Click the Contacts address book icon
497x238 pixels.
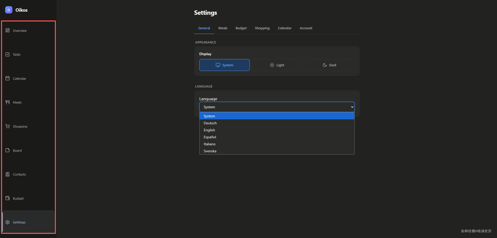click(8, 174)
